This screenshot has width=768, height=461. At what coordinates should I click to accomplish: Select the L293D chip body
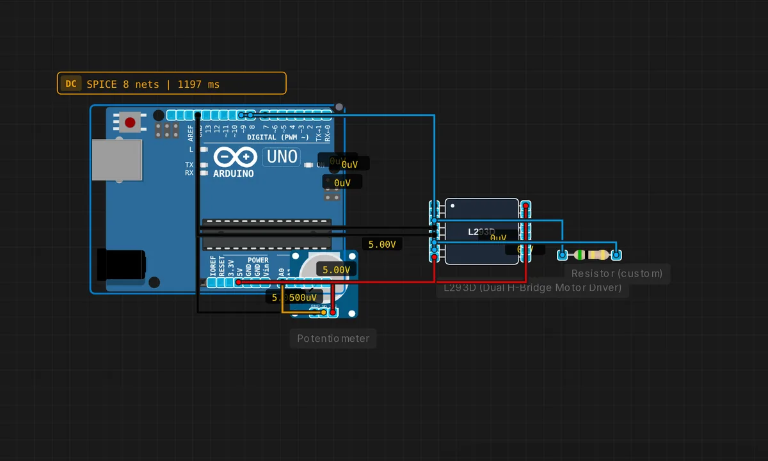coord(482,231)
